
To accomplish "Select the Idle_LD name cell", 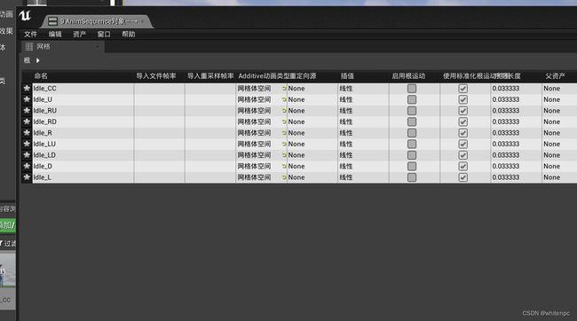I will (x=83, y=155).
